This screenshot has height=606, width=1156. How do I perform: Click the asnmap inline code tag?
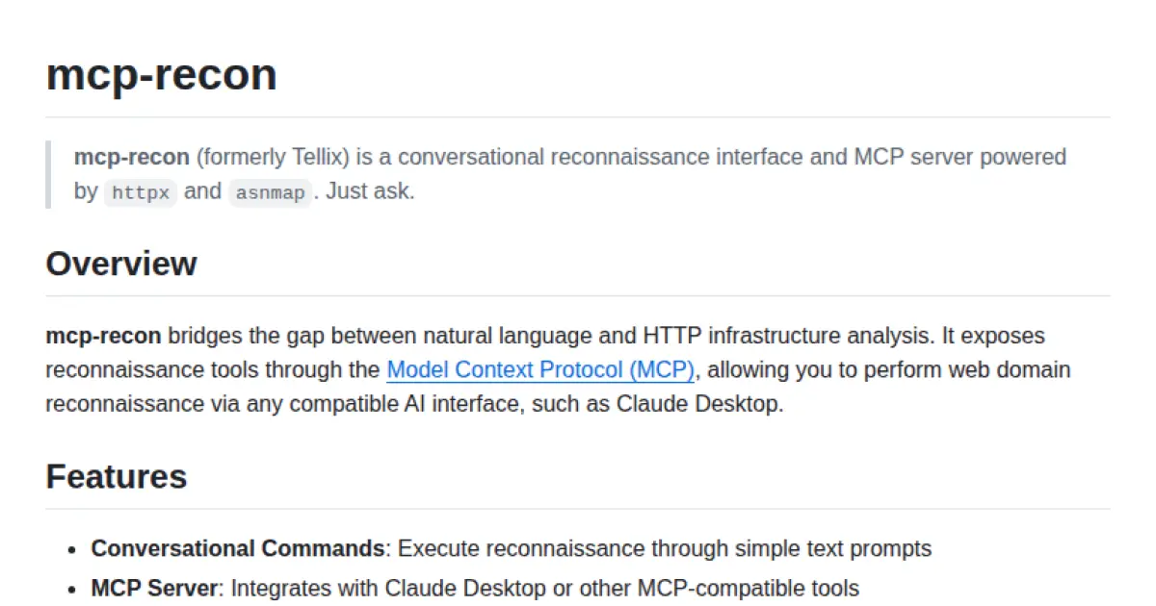[x=270, y=192]
